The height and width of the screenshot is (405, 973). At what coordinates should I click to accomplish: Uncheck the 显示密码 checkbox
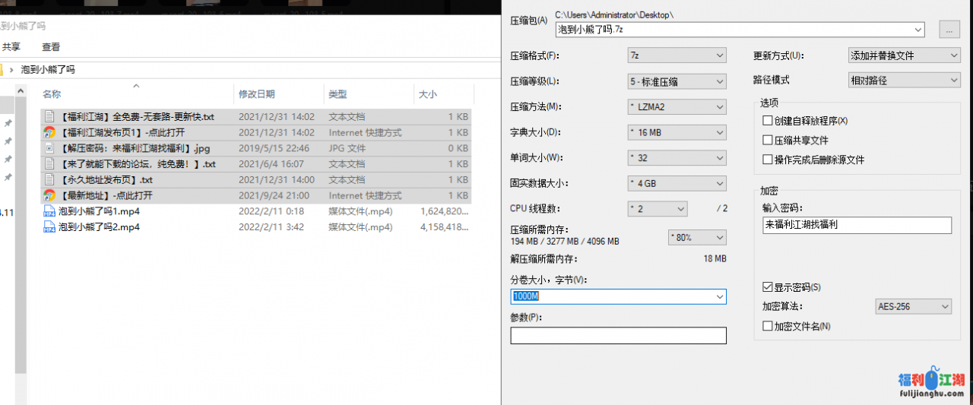767,287
